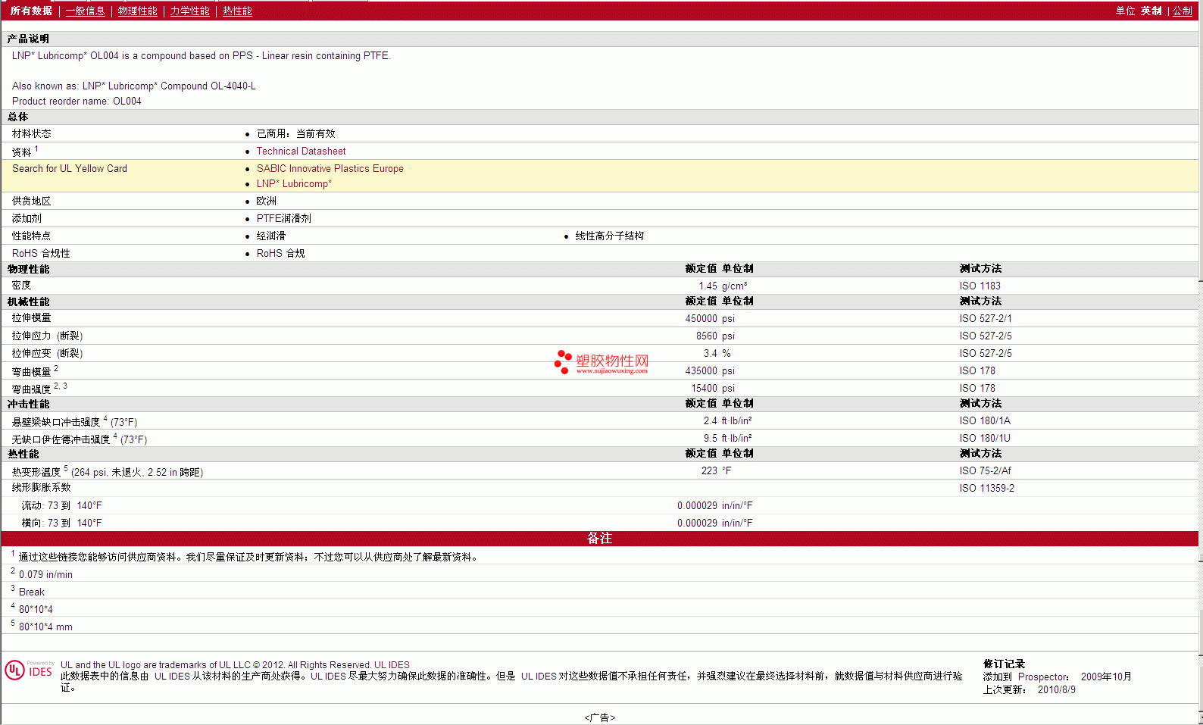Screen dimensions: 1203x725
Task: Click the 备注 red header bar
Action: pyautogui.click(x=599, y=538)
